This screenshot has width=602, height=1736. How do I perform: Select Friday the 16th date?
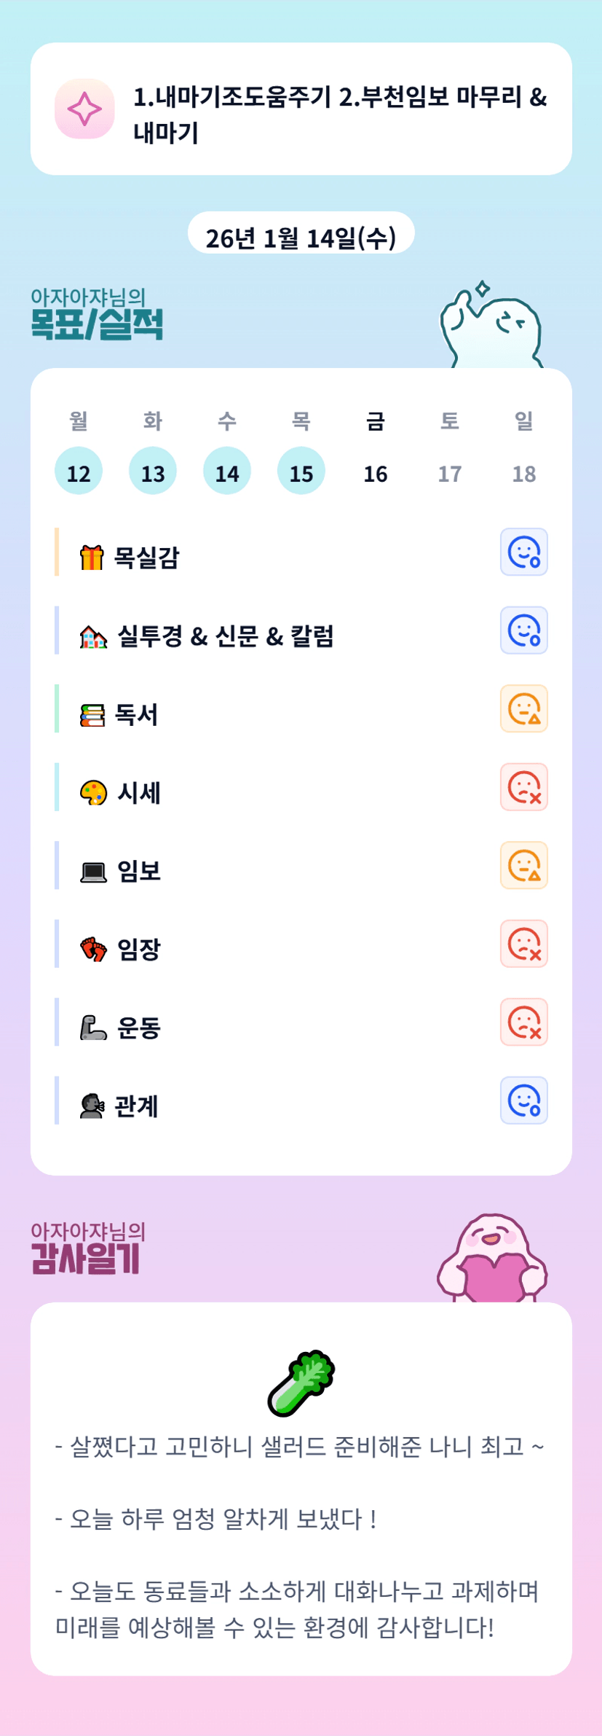(376, 474)
